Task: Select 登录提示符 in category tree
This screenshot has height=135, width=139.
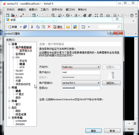Action: point(26,51)
